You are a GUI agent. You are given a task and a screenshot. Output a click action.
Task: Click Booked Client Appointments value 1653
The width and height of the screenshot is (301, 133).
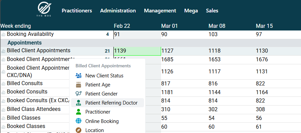click(x=215, y=60)
